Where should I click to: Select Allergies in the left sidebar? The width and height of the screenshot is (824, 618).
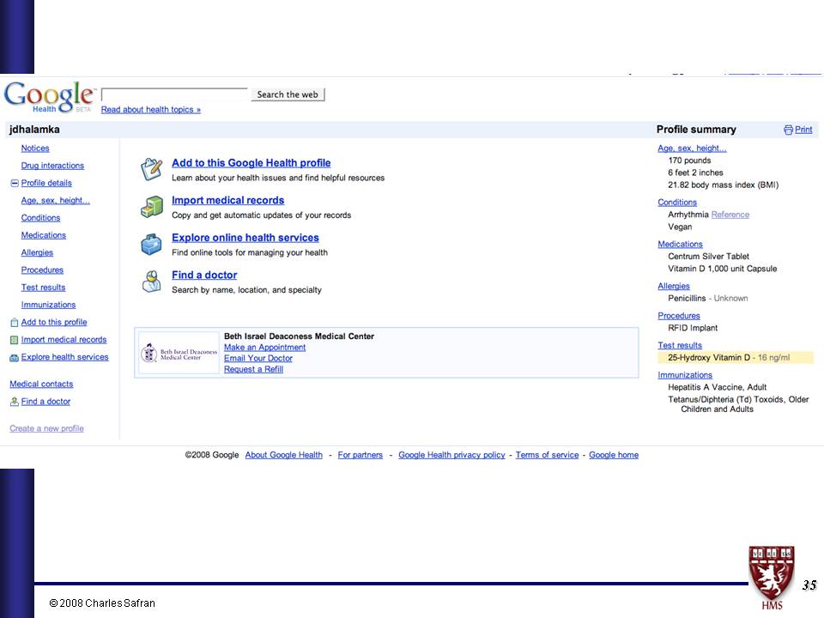[x=37, y=252]
